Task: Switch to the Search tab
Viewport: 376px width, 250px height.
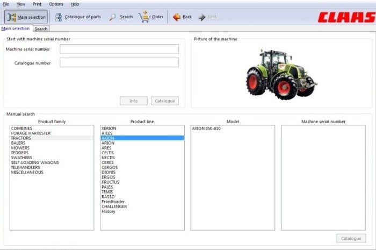Action: point(41,29)
